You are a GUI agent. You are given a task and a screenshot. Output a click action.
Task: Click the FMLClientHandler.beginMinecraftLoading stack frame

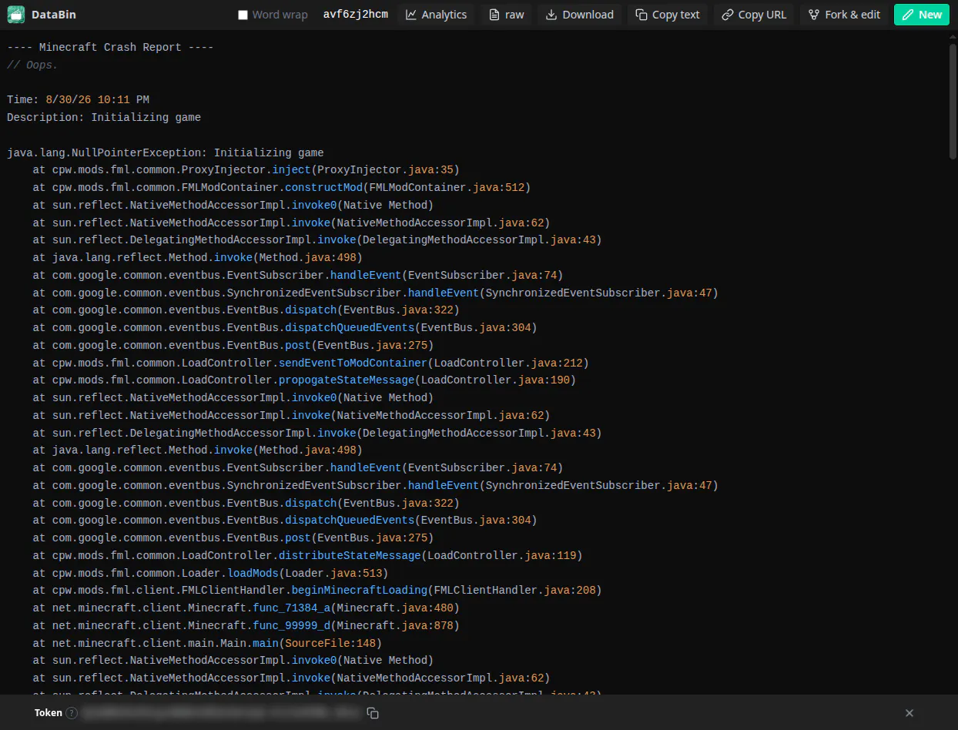click(x=317, y=591)
